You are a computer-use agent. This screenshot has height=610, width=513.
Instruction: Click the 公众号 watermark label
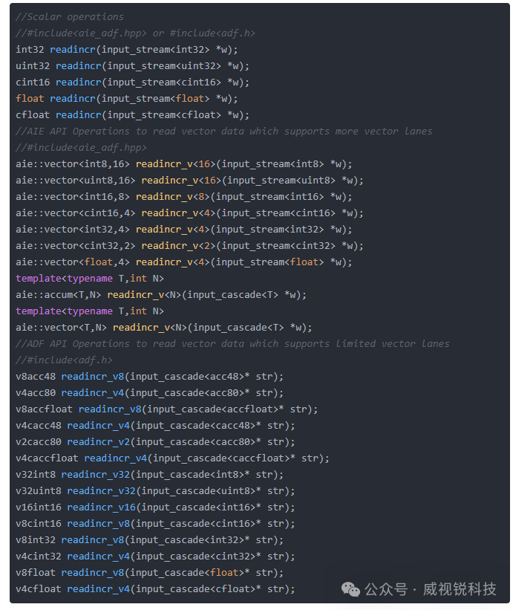pos(385,589)
